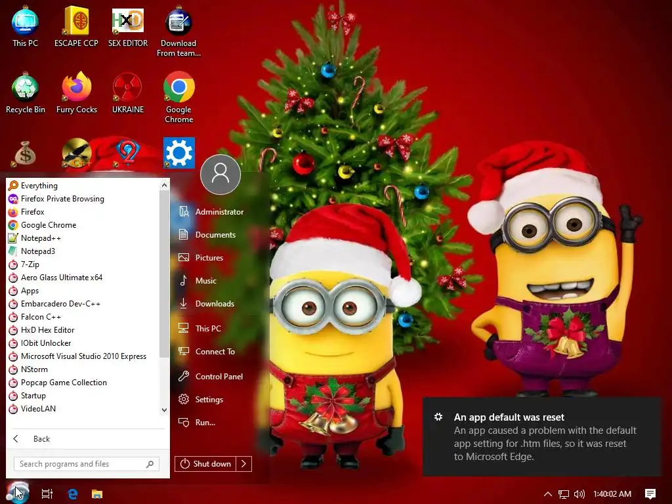
Task: Open Microsoft Edge from taskbar
Action: pos(73,493)
